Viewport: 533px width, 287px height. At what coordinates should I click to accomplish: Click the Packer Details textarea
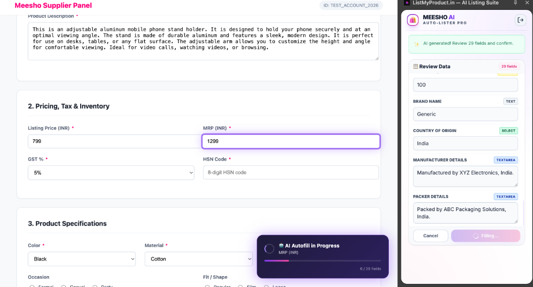click(x=465, y=213)
